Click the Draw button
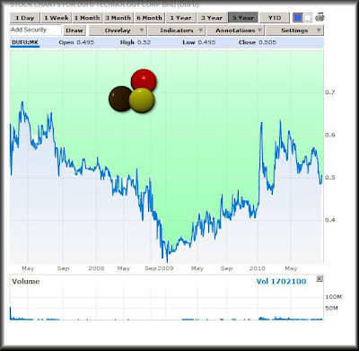This screenshot has width=359, height=351. point(74,31)
